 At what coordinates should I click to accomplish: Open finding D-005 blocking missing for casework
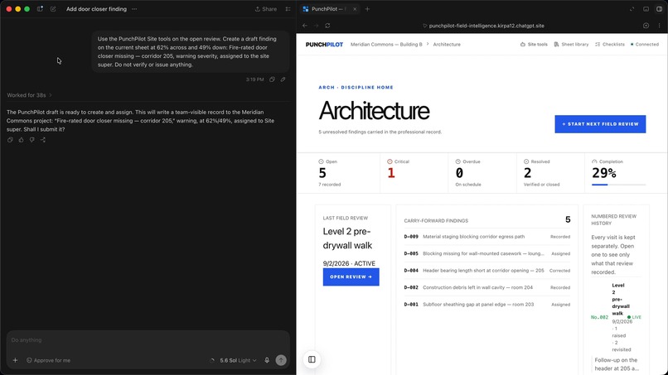(x=487, y=253)
